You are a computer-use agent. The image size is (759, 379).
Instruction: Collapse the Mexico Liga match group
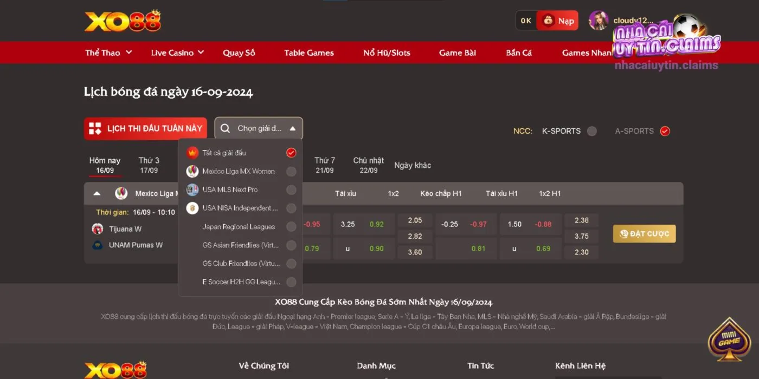(x=97, y=193)
